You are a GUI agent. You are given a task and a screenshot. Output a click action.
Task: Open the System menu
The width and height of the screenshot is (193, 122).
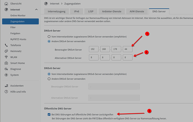[15, 75]
